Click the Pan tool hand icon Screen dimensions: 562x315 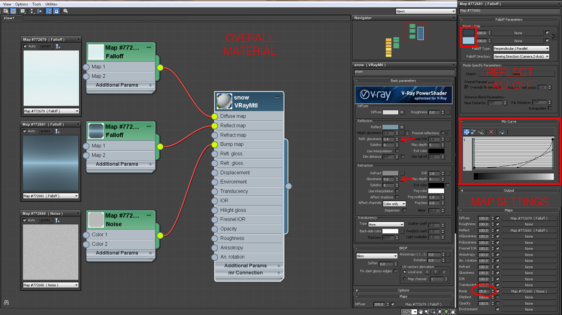(421, 312)
